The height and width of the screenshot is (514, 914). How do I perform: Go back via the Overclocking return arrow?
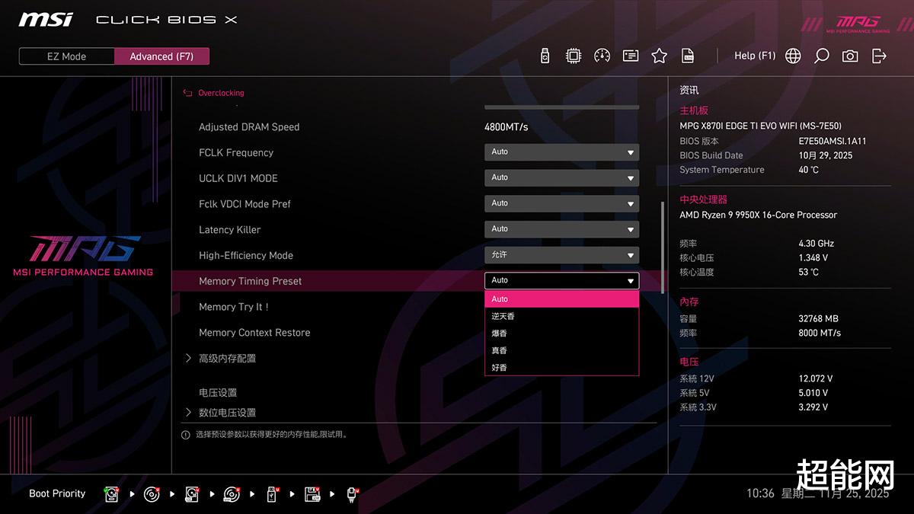click(x=187, y=93)
